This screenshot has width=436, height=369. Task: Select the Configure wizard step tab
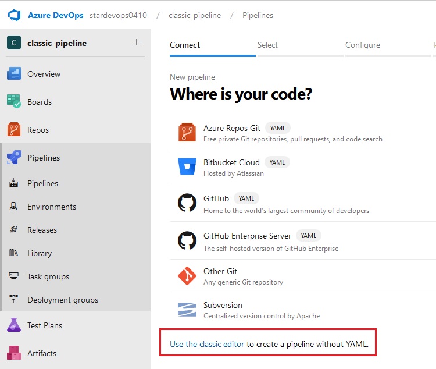coord(363,45)
